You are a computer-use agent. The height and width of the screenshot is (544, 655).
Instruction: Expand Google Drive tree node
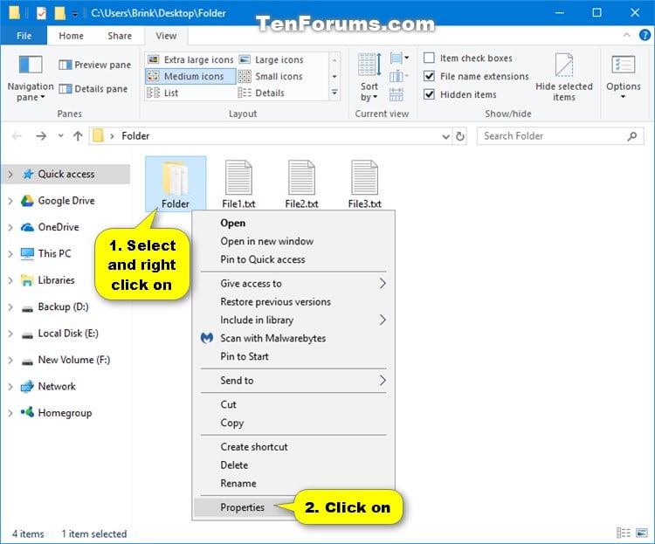coord(10,201)
